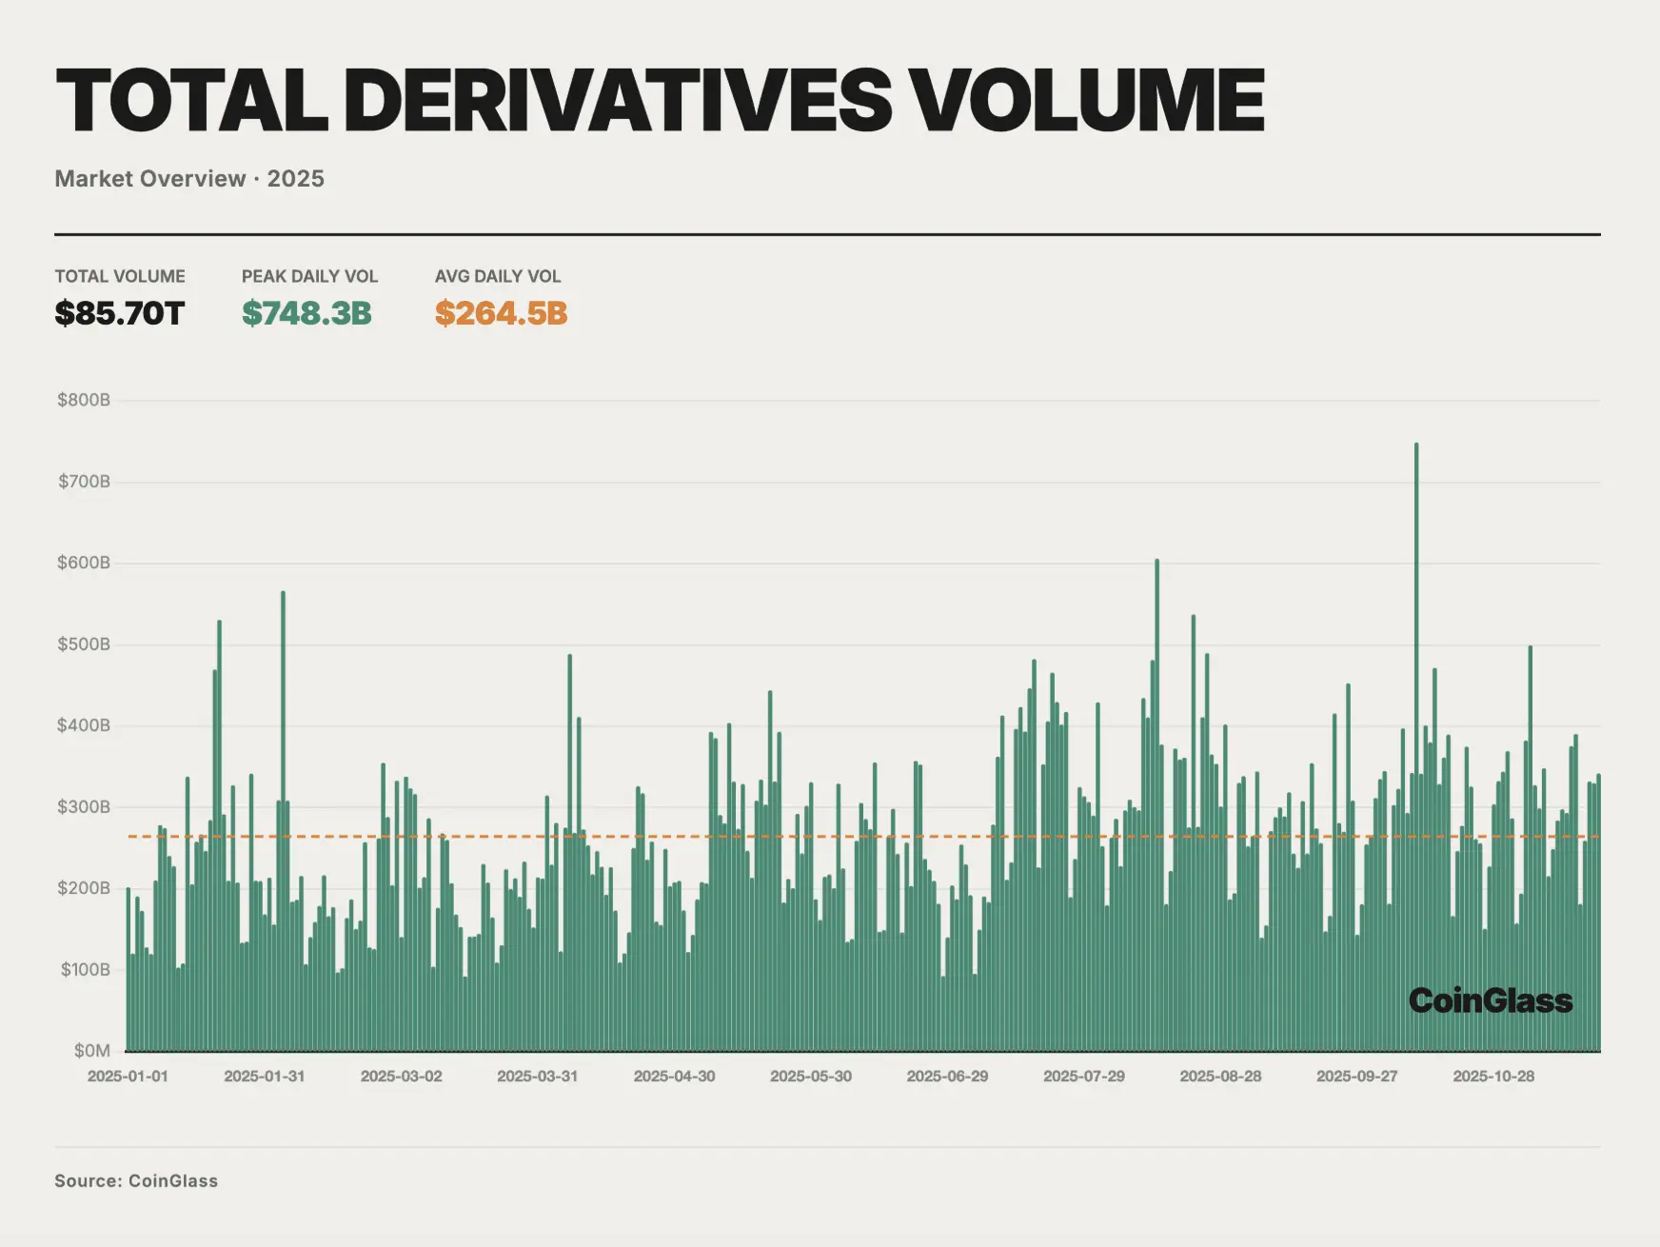Image resolution: width=1660 pixels, height=1247 pixels.
Task: Click the 2025-07-29 x-axis date
Action: (x=1084, y=1077)
